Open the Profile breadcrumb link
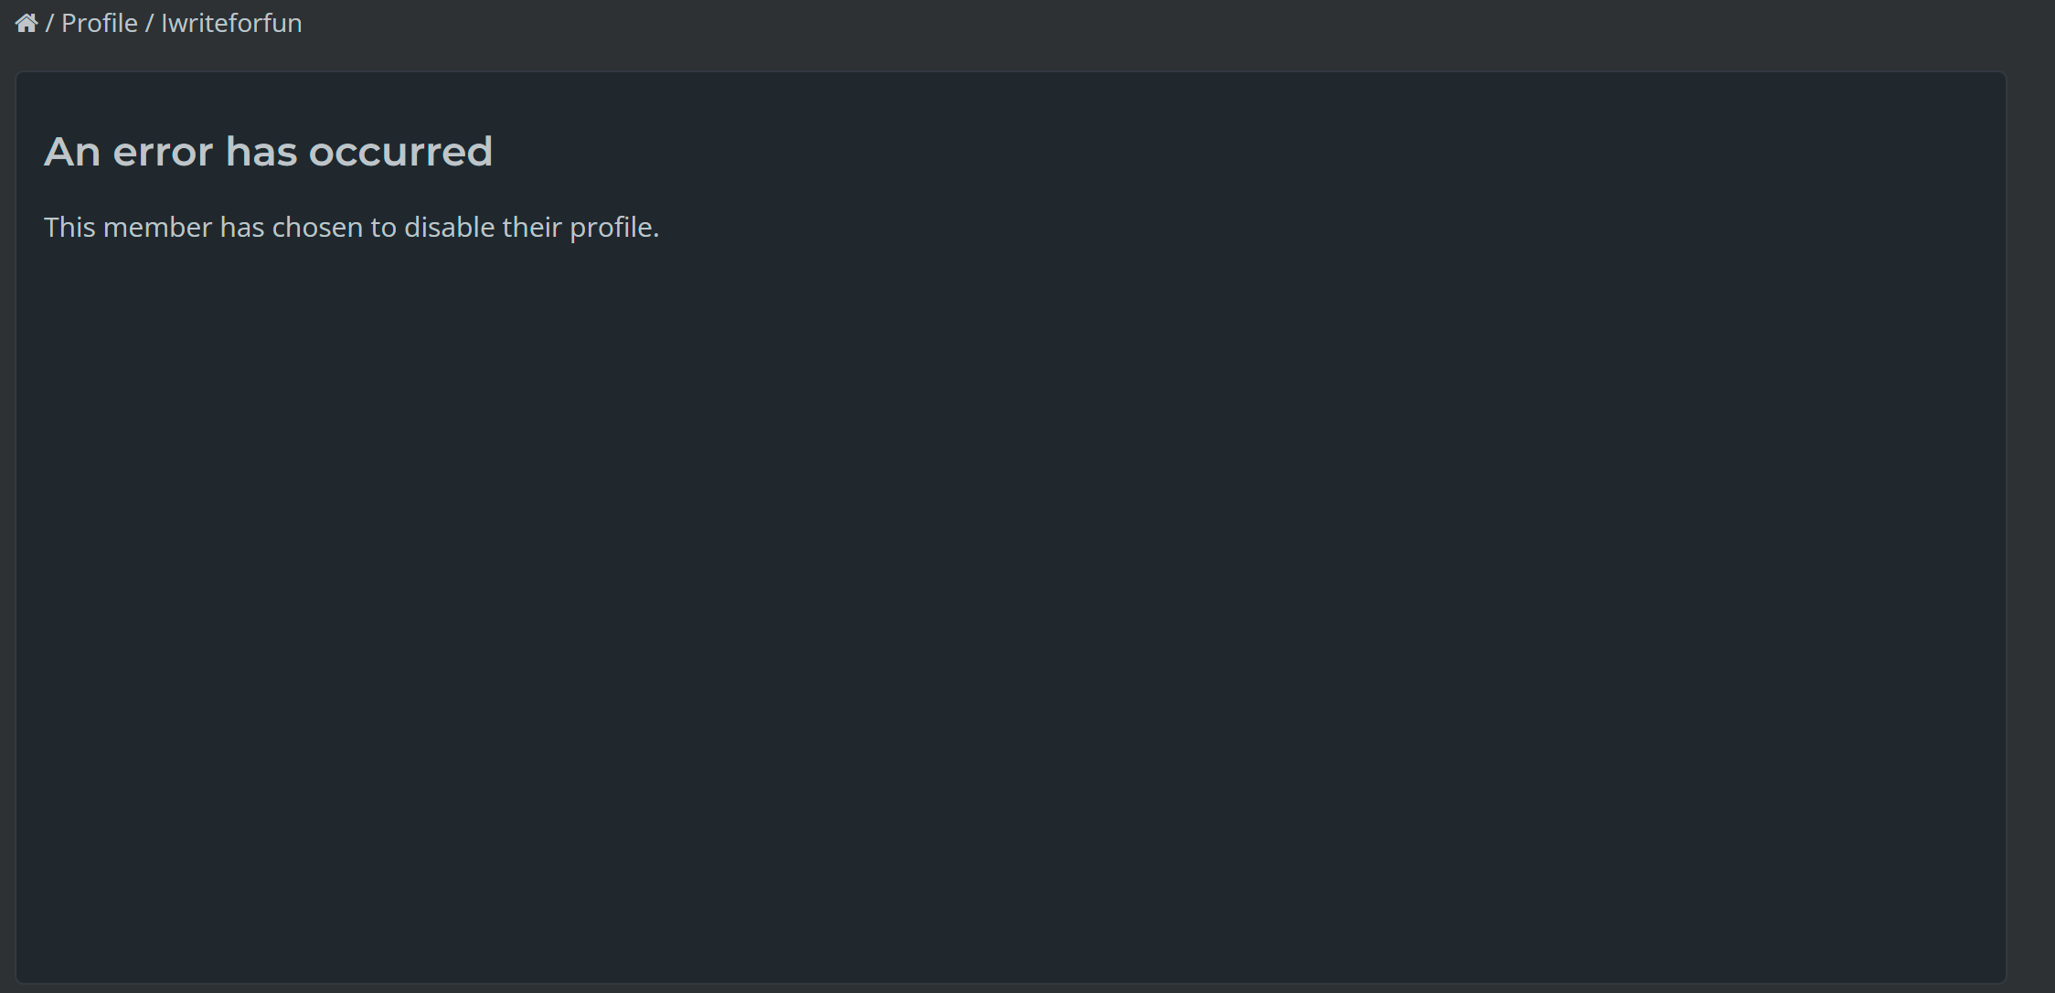Screen dimensions: 2055x993 pos(99,23)
